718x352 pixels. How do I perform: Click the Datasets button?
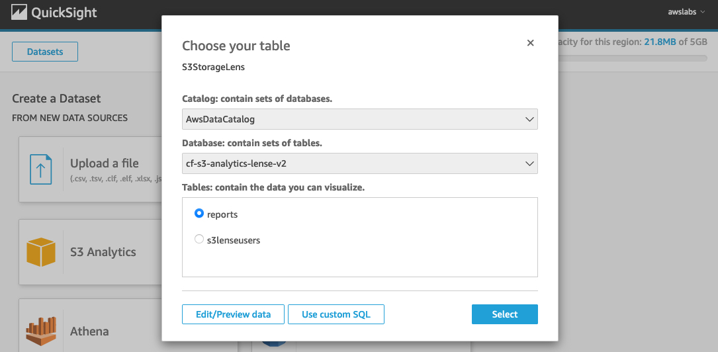45,52
